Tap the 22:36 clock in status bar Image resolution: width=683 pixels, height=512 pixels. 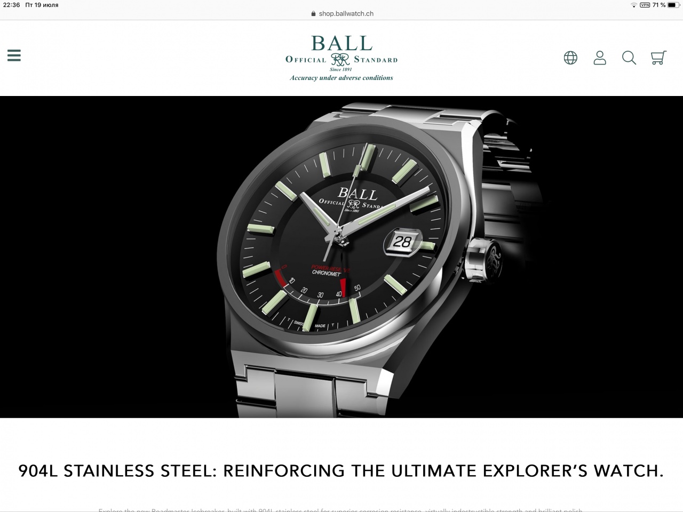click(x=11, y=5)
